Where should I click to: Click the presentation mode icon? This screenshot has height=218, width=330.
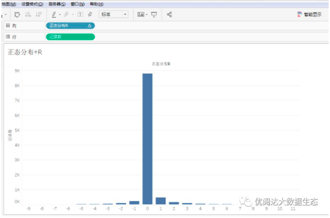pyautogui.click(x=154, y=15)
